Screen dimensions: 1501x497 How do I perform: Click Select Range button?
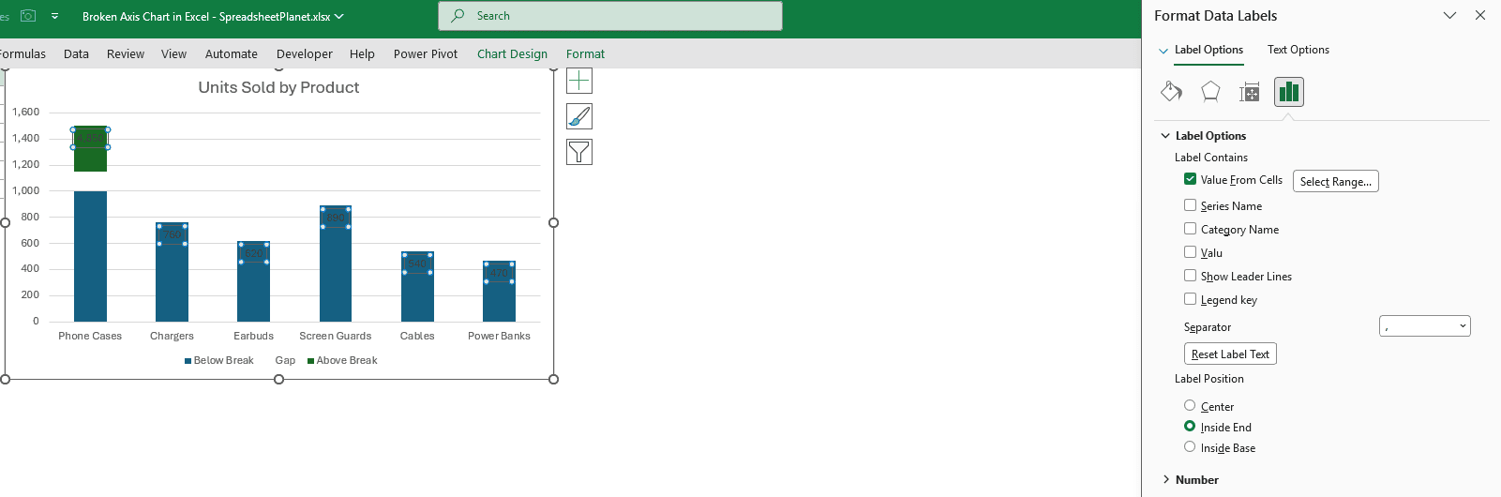pyautogui.click(x=1336, y=181)
